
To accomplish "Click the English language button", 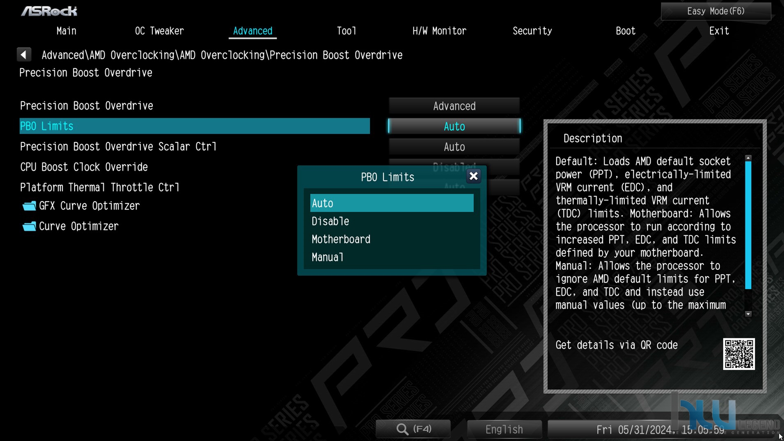I will click(x=504, y=430).
